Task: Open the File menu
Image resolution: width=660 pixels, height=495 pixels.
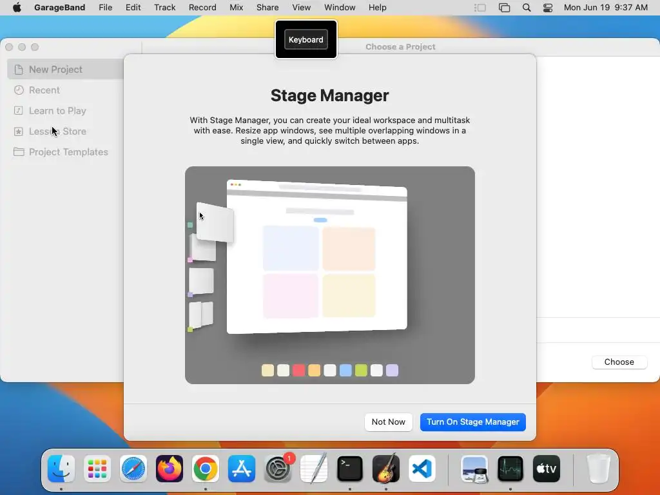Action: [x=105, y=8]
